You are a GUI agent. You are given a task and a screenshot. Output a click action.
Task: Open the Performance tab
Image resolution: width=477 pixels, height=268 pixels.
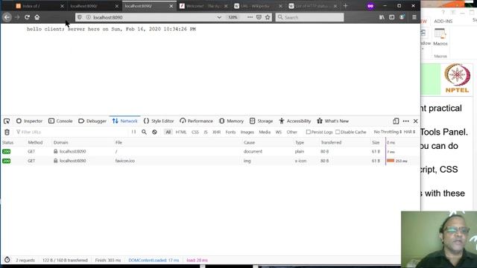point(197,121)
